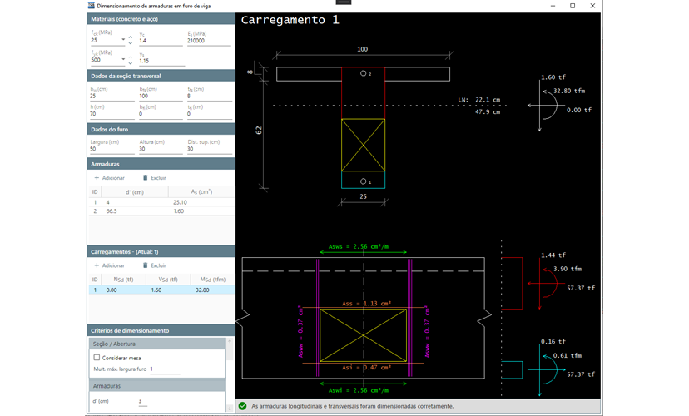The image size is (689, 416).
Task: Increase fck value with up stepper arrow
Action: click(130, 37)
